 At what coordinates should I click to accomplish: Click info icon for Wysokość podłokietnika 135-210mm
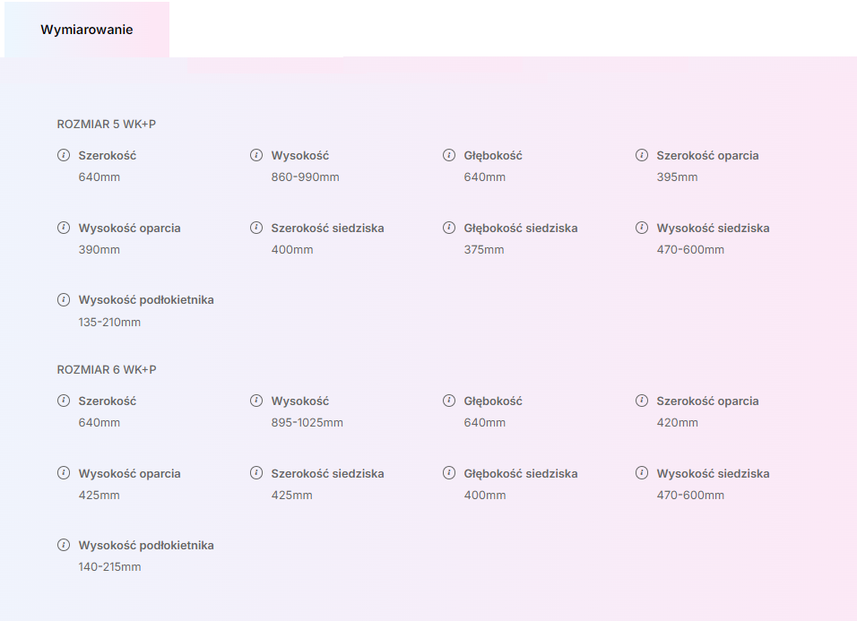point(64,299)
